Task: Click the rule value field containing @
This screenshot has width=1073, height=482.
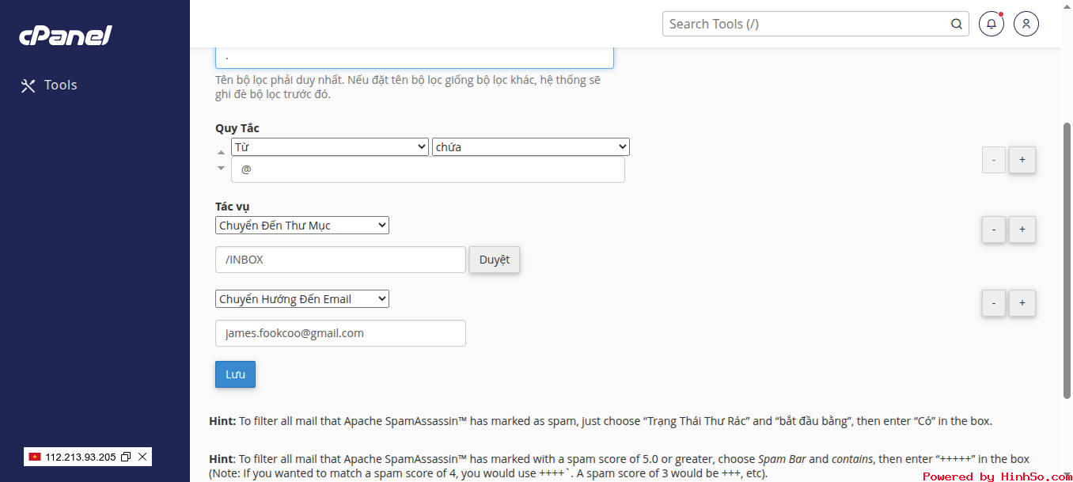Action: (x=428, y=169)
